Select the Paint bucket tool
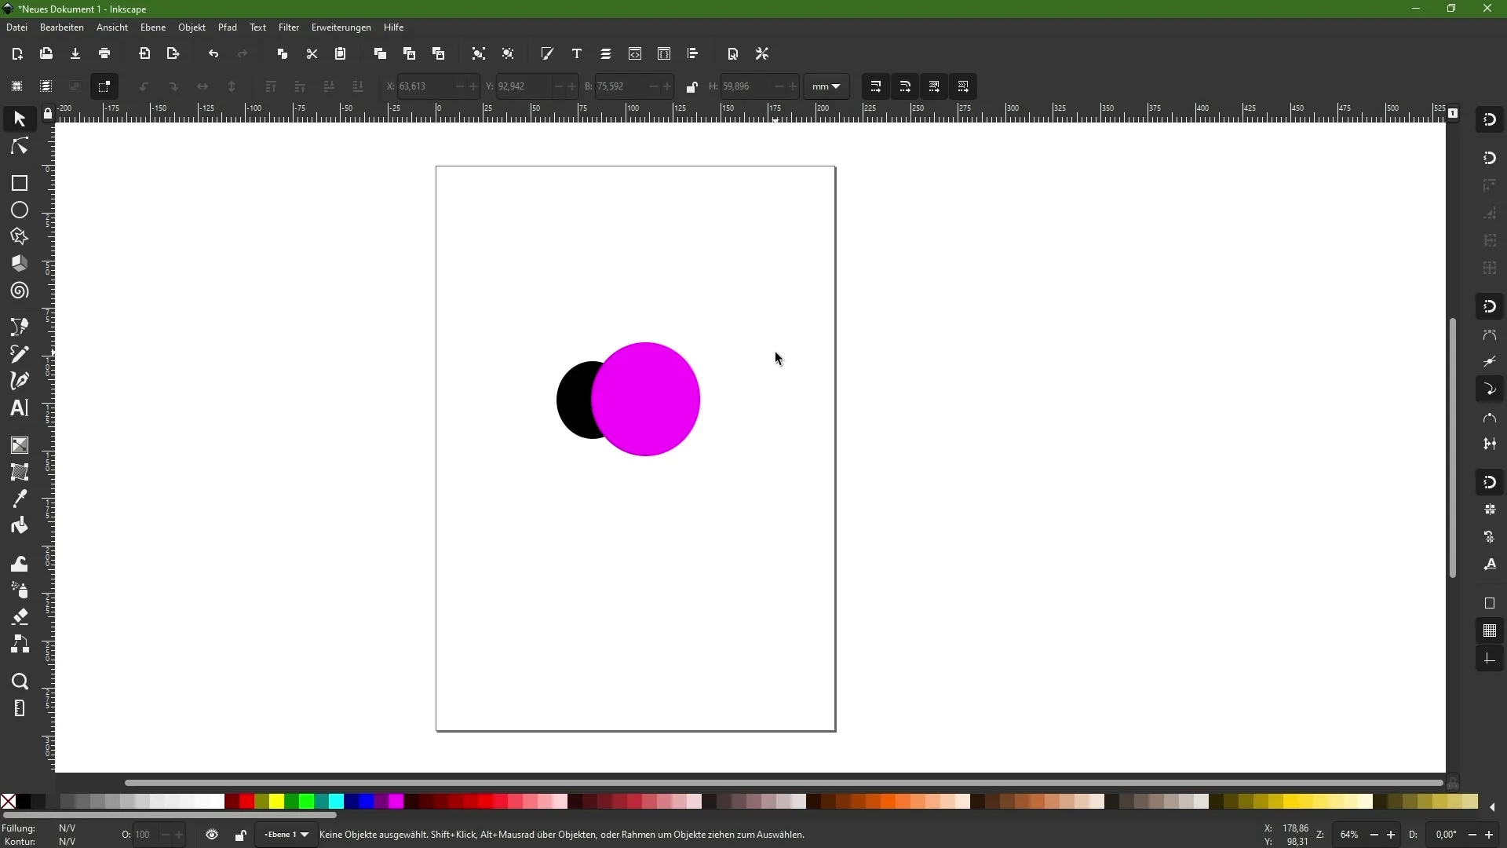1507x848 pixels. click(20, 525)
